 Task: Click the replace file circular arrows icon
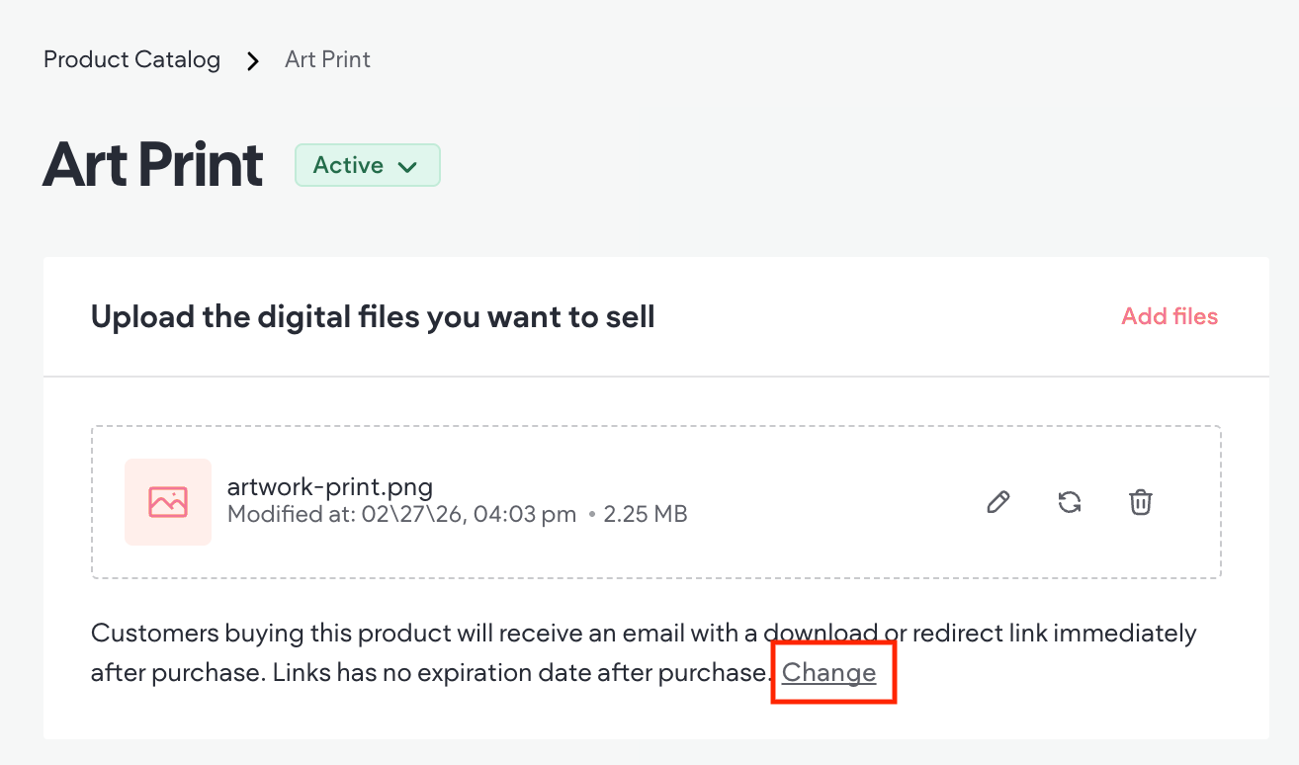(x=1070, y=502)
